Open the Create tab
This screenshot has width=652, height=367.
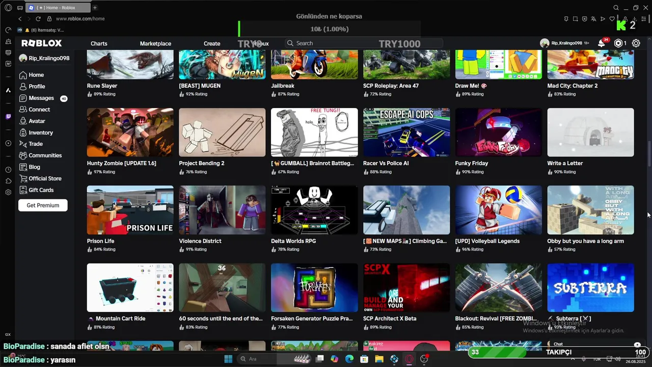point(212,43)
